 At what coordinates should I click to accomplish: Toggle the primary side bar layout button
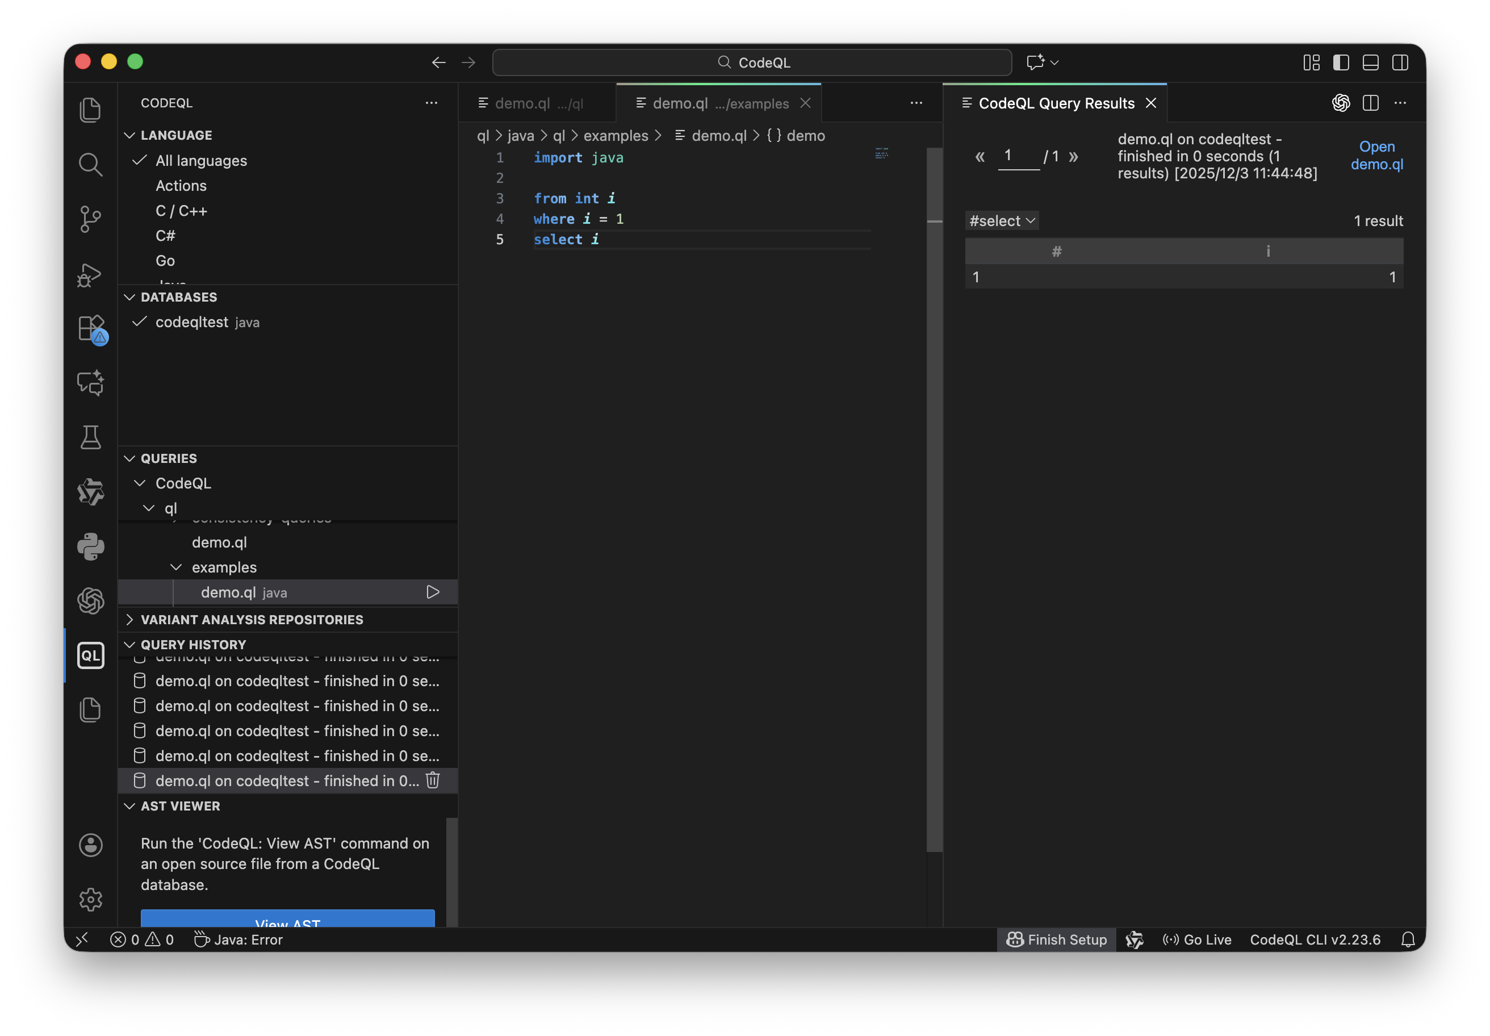click(1341, 62)
